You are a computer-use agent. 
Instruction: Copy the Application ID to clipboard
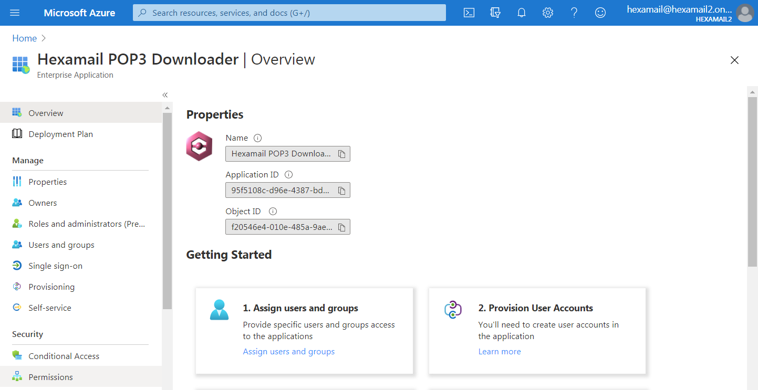click(341, 191)
